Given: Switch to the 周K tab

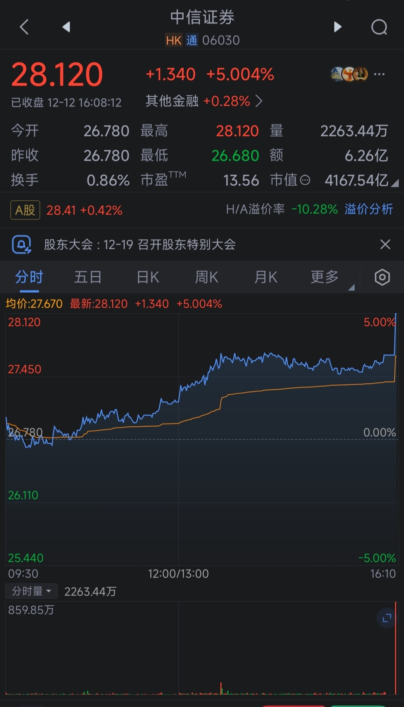Looking at the screenshot, I should (206, 277).
